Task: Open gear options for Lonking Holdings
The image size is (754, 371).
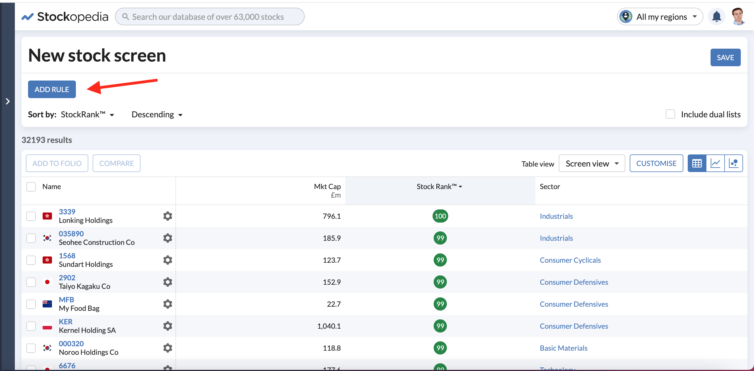Action: pos(167,216)
